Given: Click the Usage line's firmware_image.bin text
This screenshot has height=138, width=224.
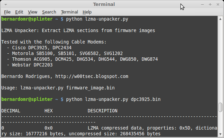Looking at the screenshot, I should pos(90,88).
